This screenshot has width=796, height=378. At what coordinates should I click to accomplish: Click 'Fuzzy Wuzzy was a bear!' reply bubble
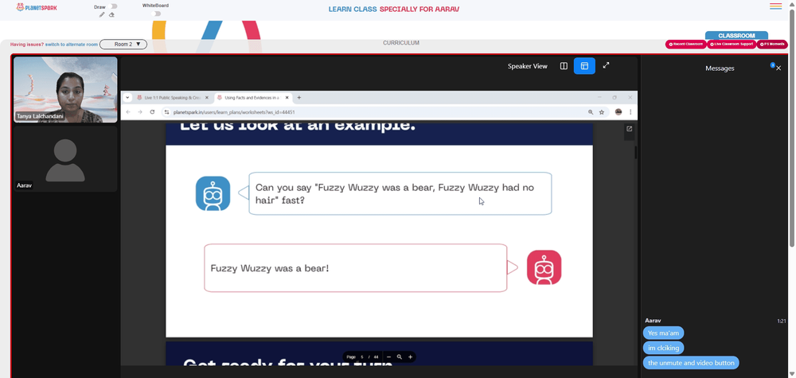[355, 268]
